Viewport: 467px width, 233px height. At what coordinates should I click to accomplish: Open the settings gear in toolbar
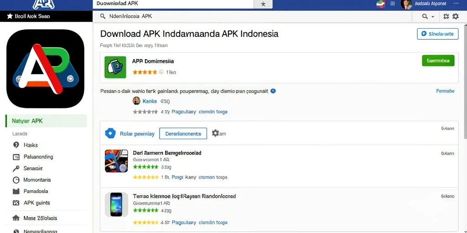(456, 16)
